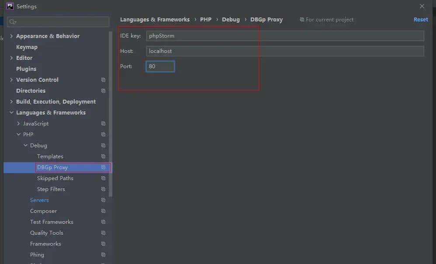The width and height of the screenshot is (436, 264).
Task: Click the project icon next to Quality Tools
Action: tap(103, 233)
